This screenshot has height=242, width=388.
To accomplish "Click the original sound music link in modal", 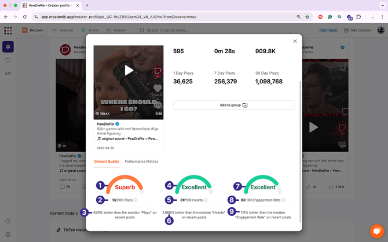I will [127, 139].
